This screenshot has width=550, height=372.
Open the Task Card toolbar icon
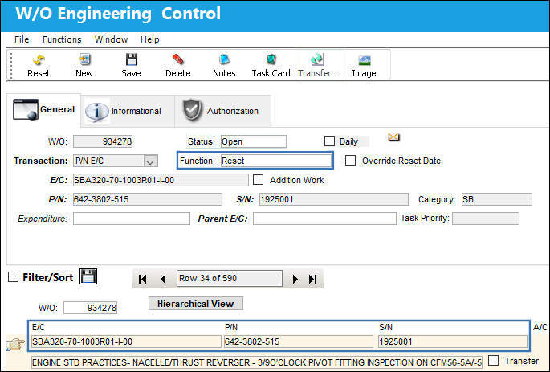click(x=271, y=59)
